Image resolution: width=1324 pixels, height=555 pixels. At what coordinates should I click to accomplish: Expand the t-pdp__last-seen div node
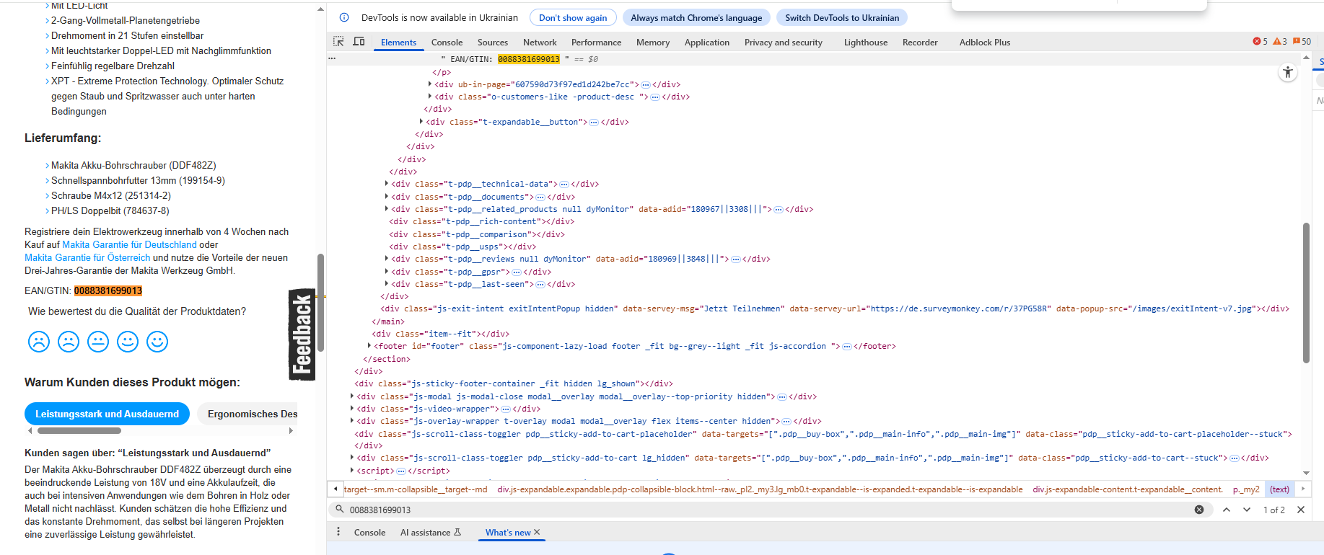(x=387, y=284)
